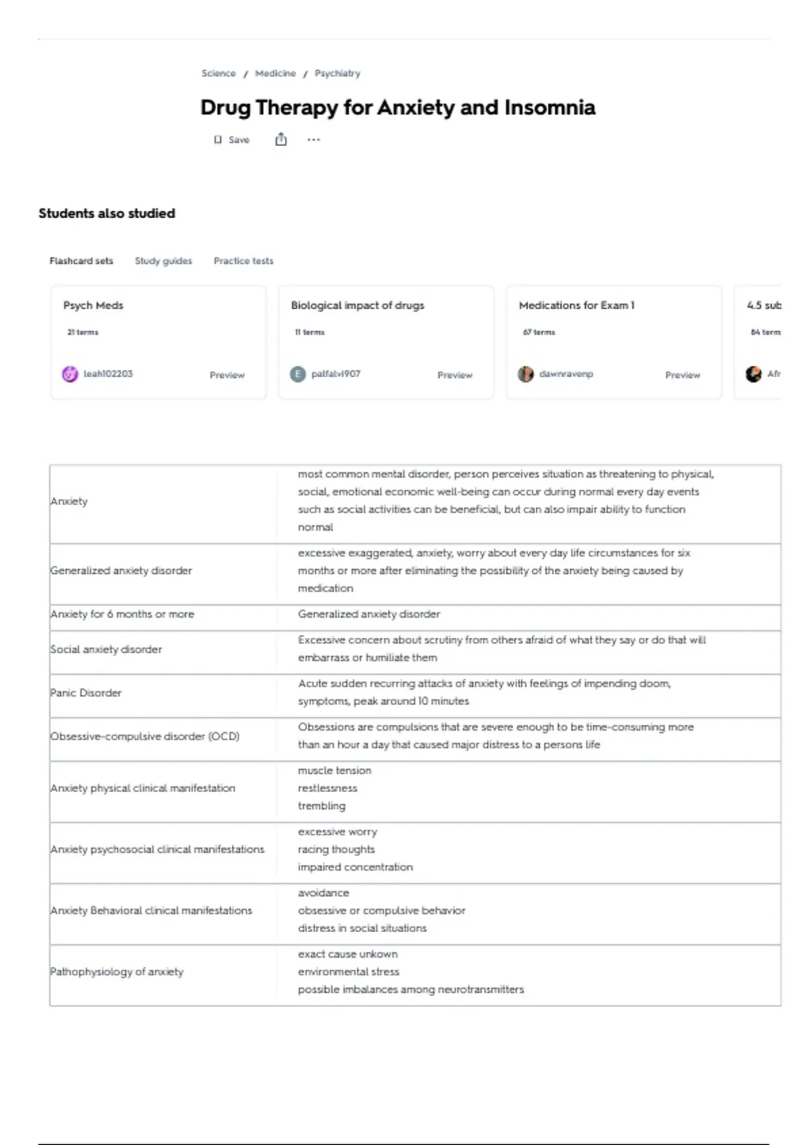
Task: Switch to the Study guides tab
Action: click(x=163, y=261)
